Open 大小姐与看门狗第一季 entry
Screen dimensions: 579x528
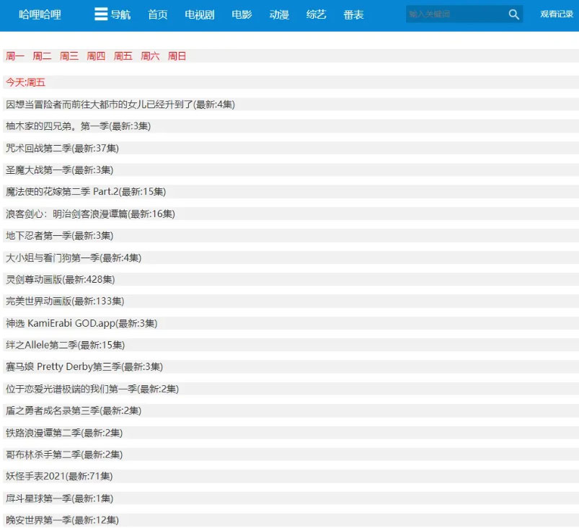74,258
